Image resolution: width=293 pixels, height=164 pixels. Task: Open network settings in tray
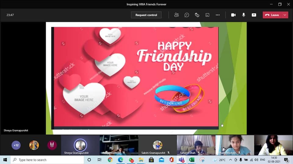click(251, 160)
